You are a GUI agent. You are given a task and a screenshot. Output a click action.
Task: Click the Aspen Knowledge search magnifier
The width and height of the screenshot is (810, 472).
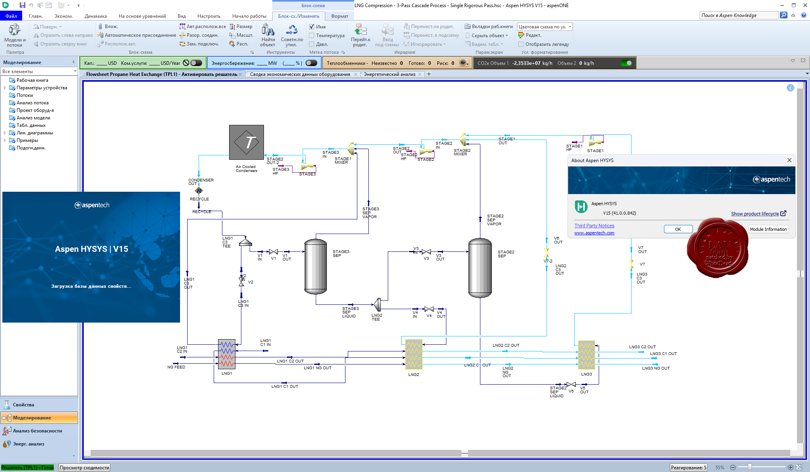point(783,15)
